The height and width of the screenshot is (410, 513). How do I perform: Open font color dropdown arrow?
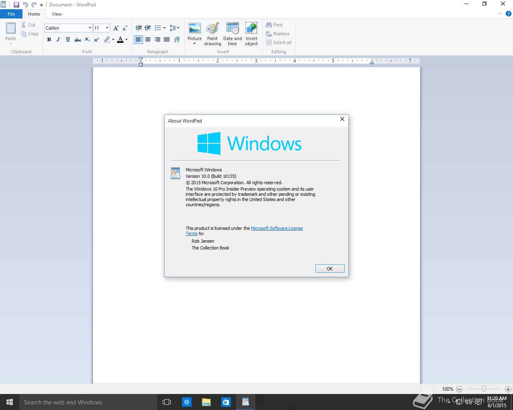click(126, 40)
